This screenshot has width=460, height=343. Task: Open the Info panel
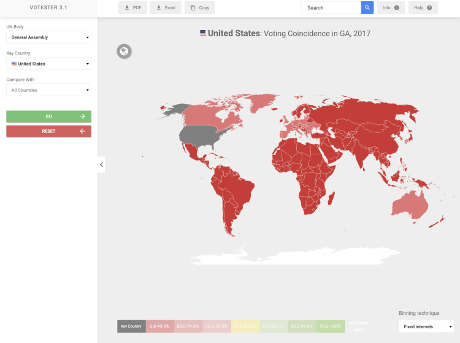pos(391,8)
